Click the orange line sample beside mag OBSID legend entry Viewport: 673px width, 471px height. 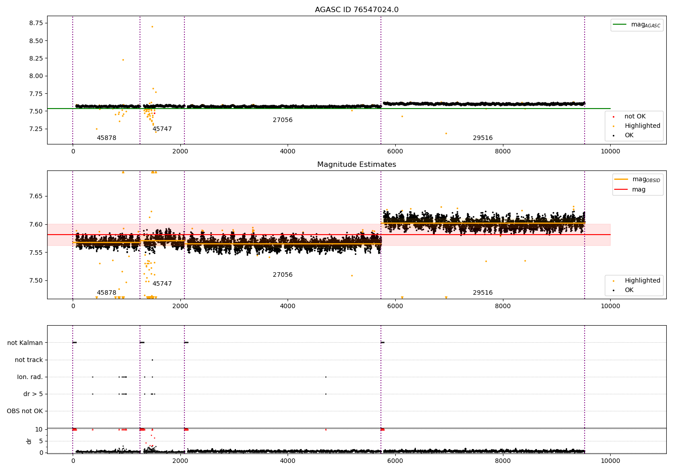(621, 179)
